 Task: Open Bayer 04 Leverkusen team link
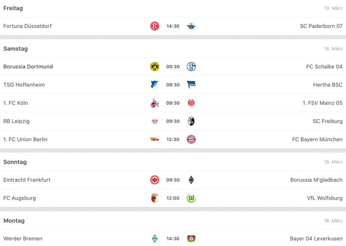pyautogui.click(x=316, y=239)
